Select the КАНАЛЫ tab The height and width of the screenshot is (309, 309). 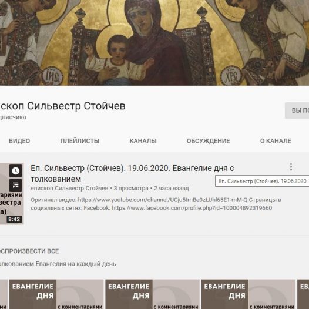click(x=143, y=141)
